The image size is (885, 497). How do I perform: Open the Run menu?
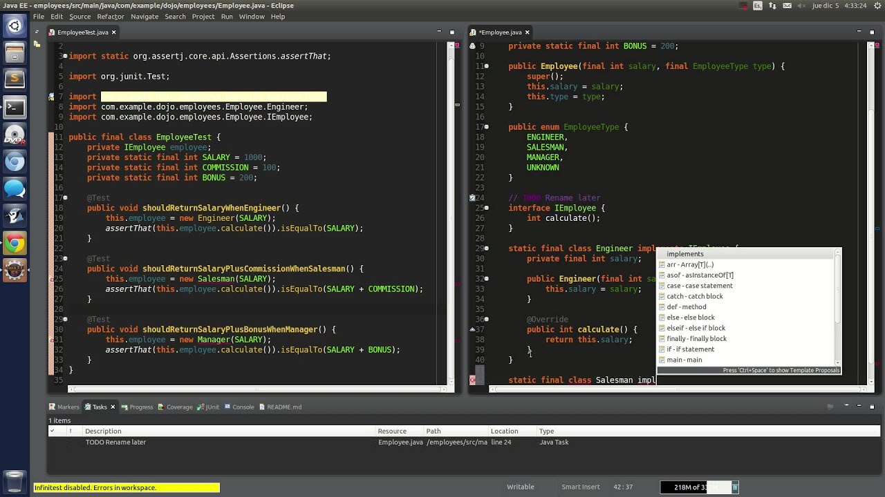pyautogui.click(x=227, y=17)
